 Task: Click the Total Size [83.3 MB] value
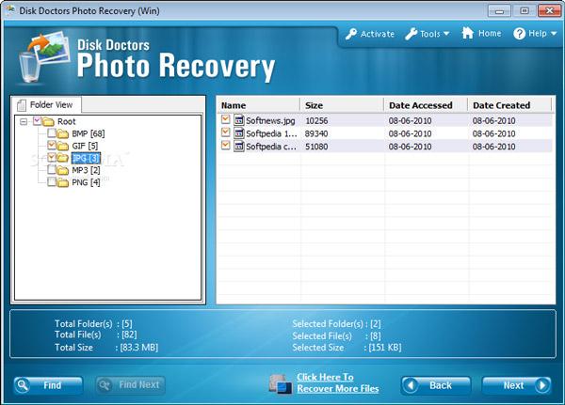coord(138,348)
